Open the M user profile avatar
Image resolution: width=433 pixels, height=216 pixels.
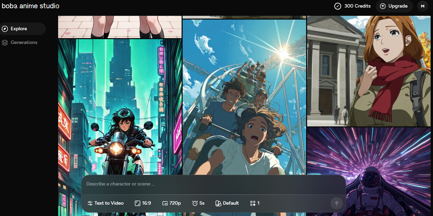pyautogui.click(x=423, y=6)
